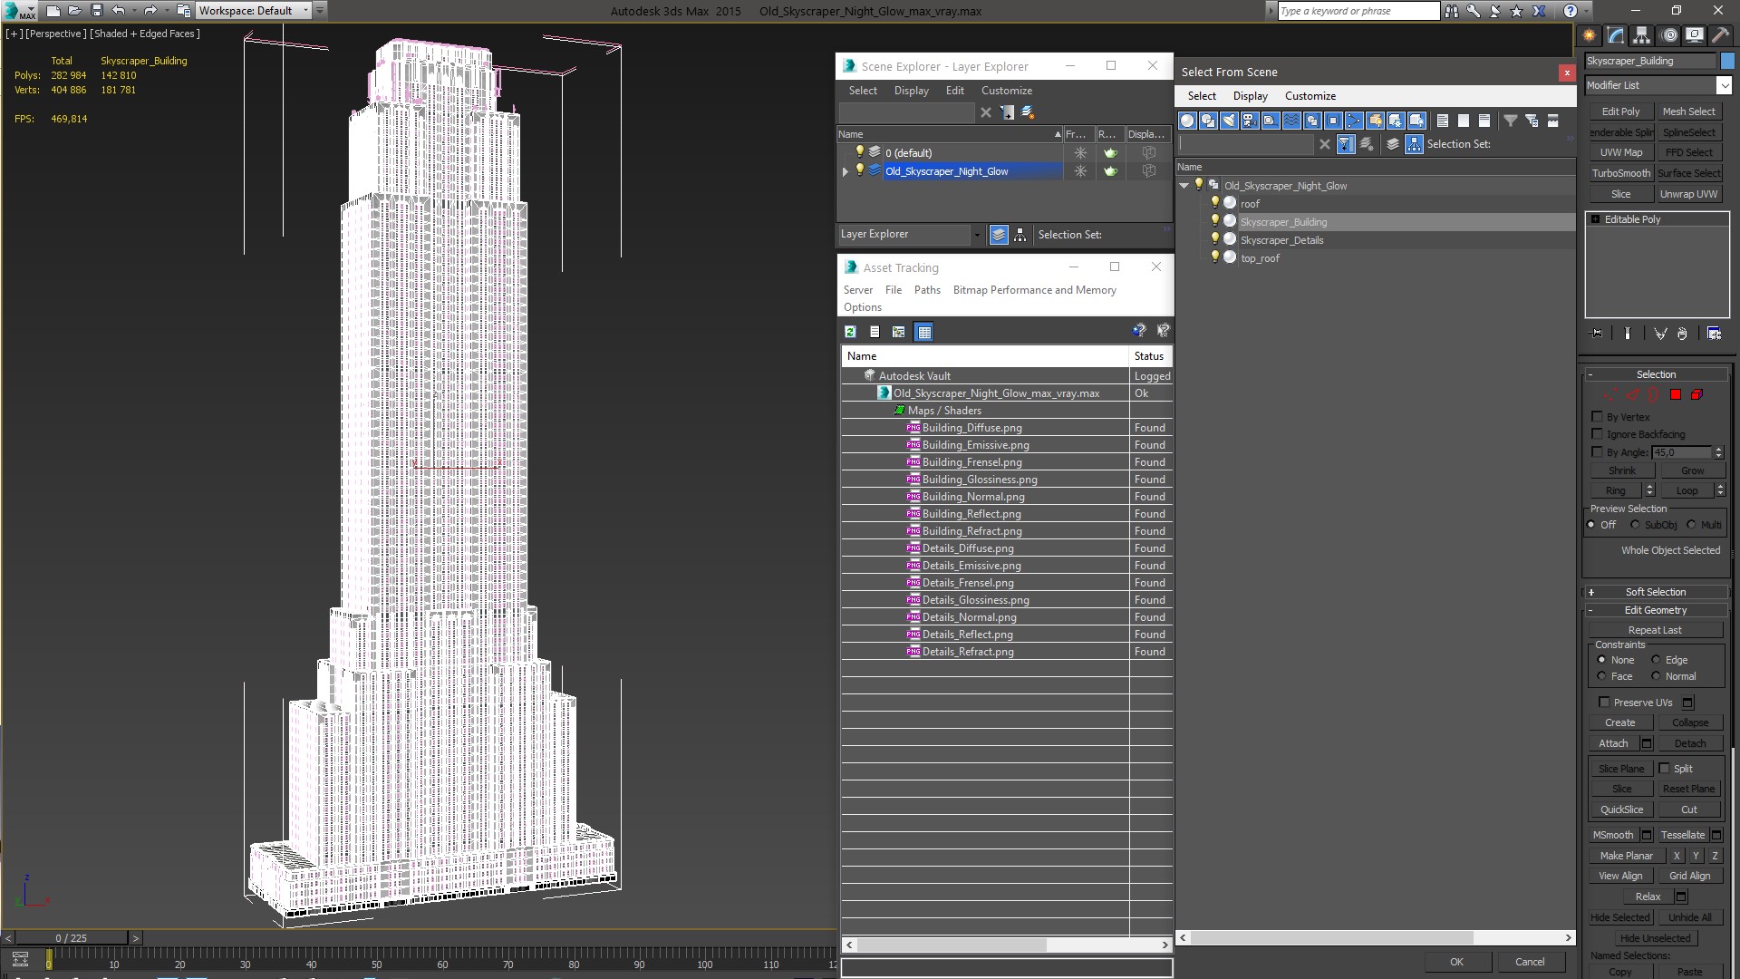Screen dimensions: 1740x979
Task: Click OK in Select From Scene
Action: [x=1455, y=962]
